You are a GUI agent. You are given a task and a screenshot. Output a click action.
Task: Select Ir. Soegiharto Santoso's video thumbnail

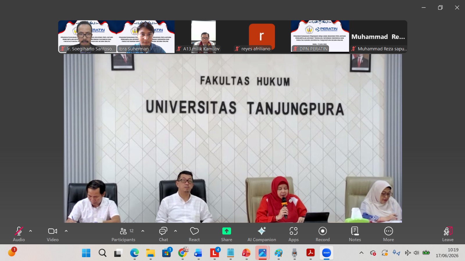[87, 37]
